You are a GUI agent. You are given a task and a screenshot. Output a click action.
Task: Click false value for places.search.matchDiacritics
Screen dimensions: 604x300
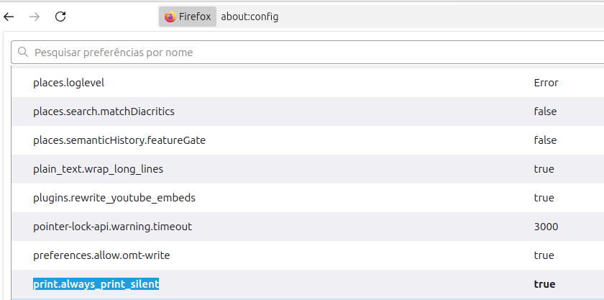[545, 112]
